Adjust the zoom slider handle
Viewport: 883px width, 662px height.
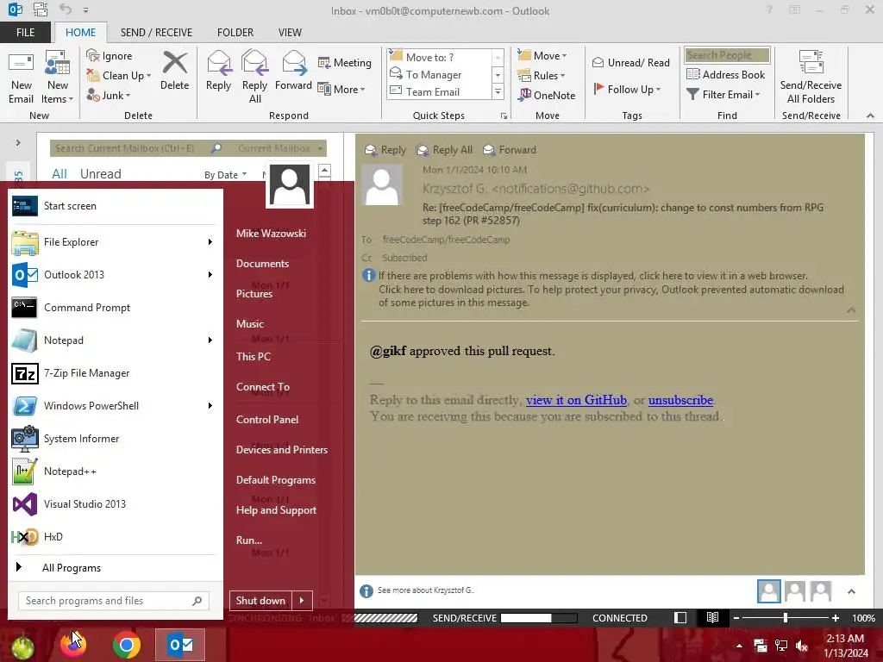(x=786, y=618)
